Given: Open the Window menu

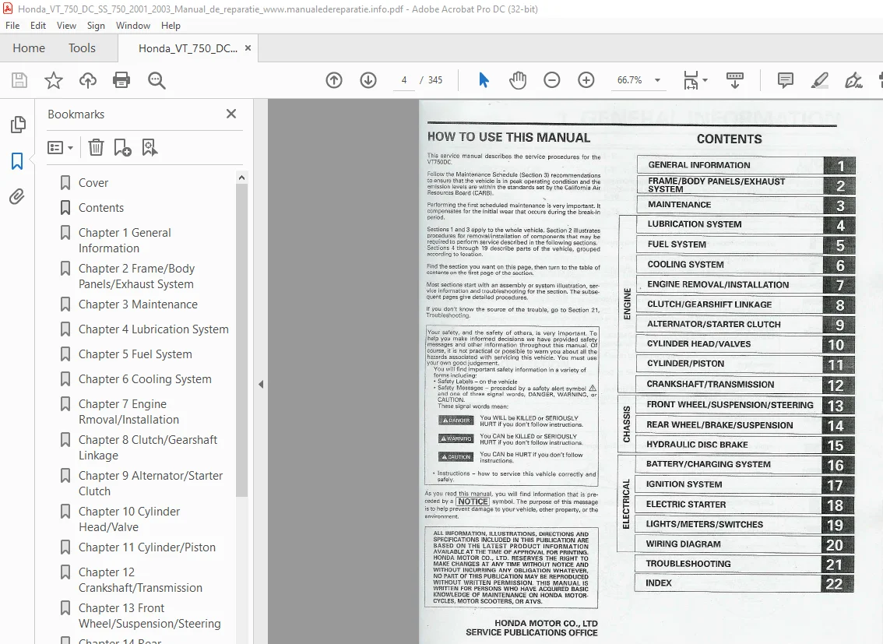Looking at the screenshot, I should [x=133, y=26].
